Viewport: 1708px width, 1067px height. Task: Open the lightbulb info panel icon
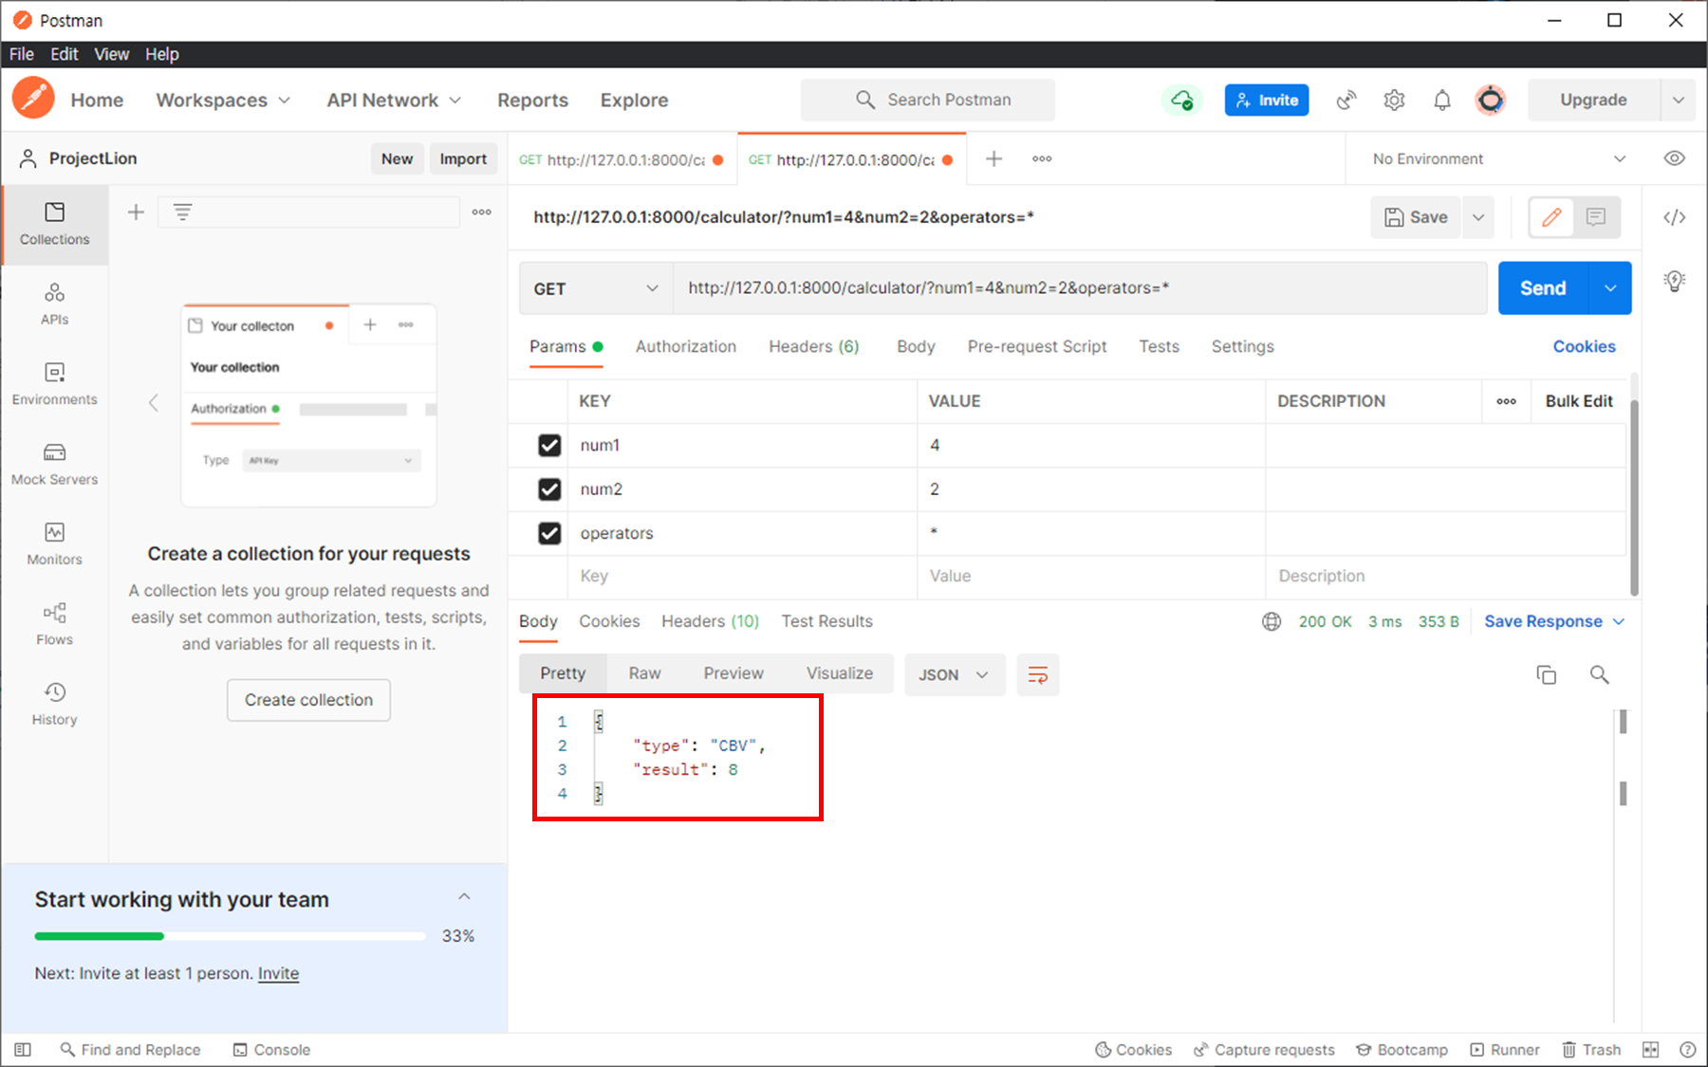pyautogui.click(x=1675, y=281)
